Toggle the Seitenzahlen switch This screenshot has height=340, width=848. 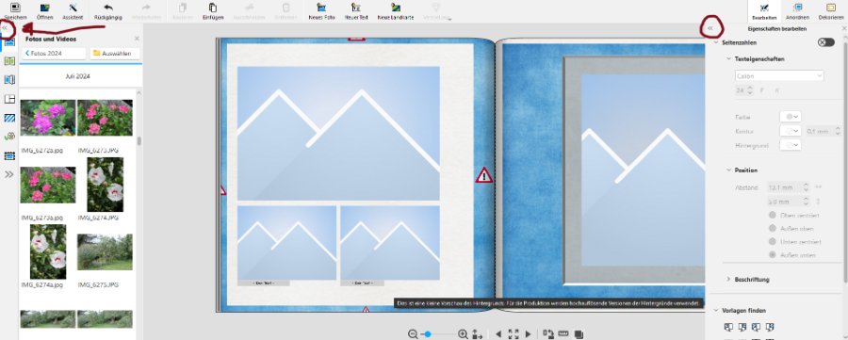825,42
